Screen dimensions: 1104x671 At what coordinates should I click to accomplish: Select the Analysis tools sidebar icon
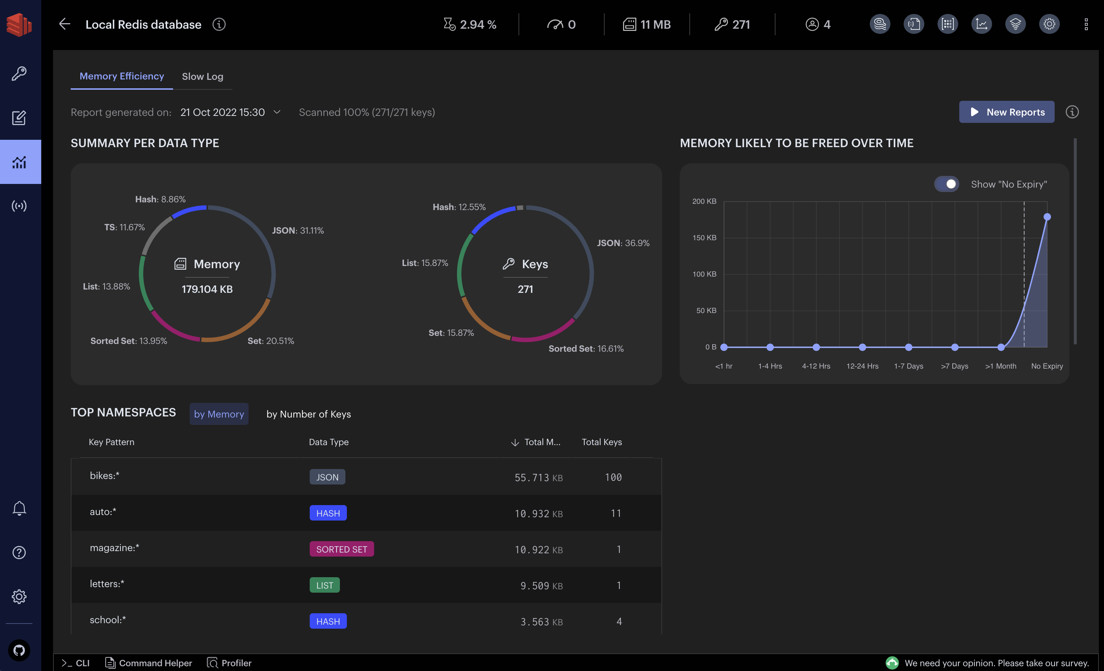coord(19,162)
